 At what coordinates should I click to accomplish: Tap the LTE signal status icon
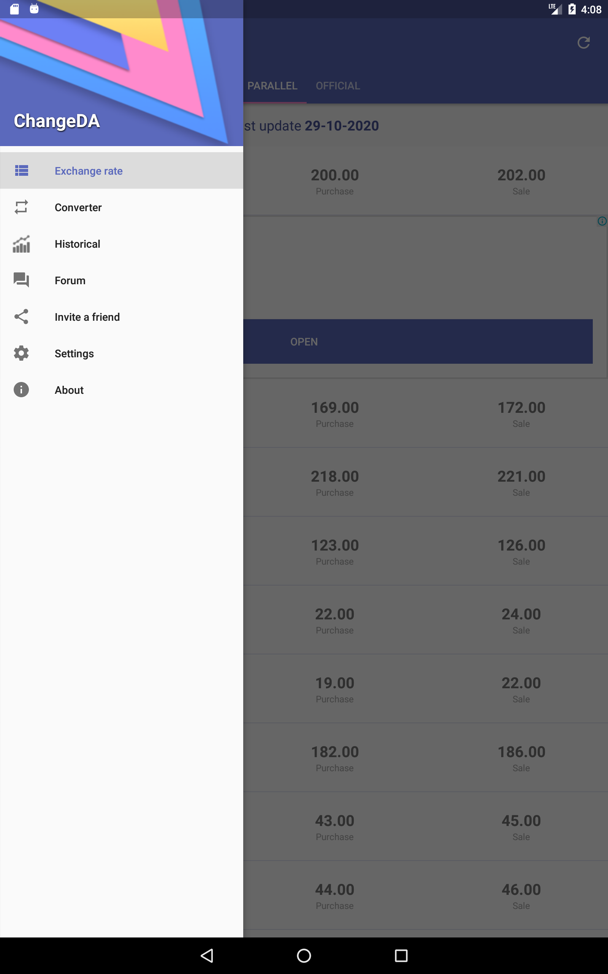pos(555,9)
